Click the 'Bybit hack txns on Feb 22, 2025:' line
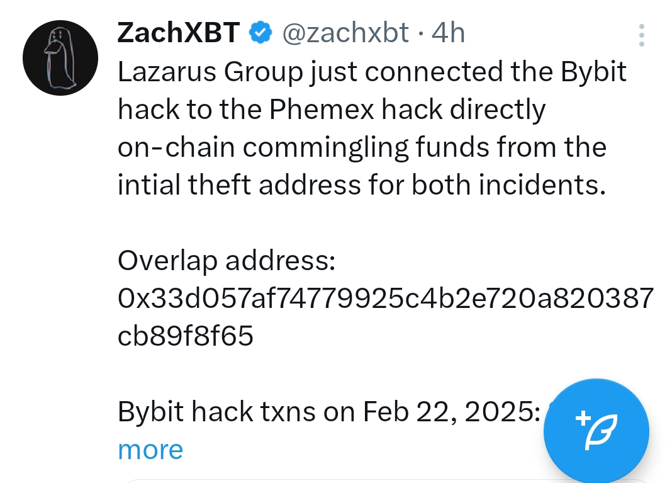The height and width of the screenshot is (483, 672). tap(329, 412)
